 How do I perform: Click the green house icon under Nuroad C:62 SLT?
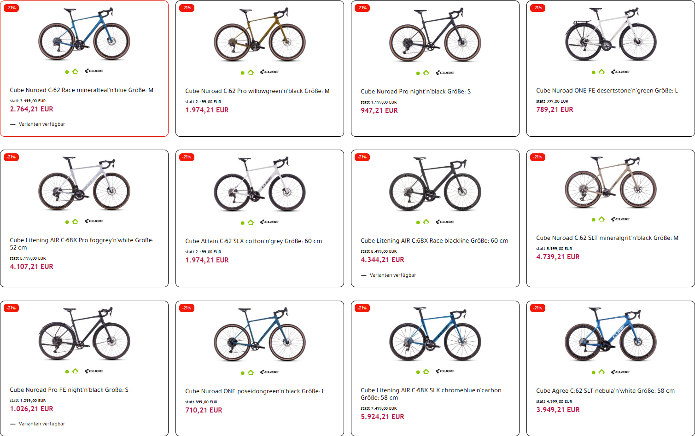pos(602,219)
